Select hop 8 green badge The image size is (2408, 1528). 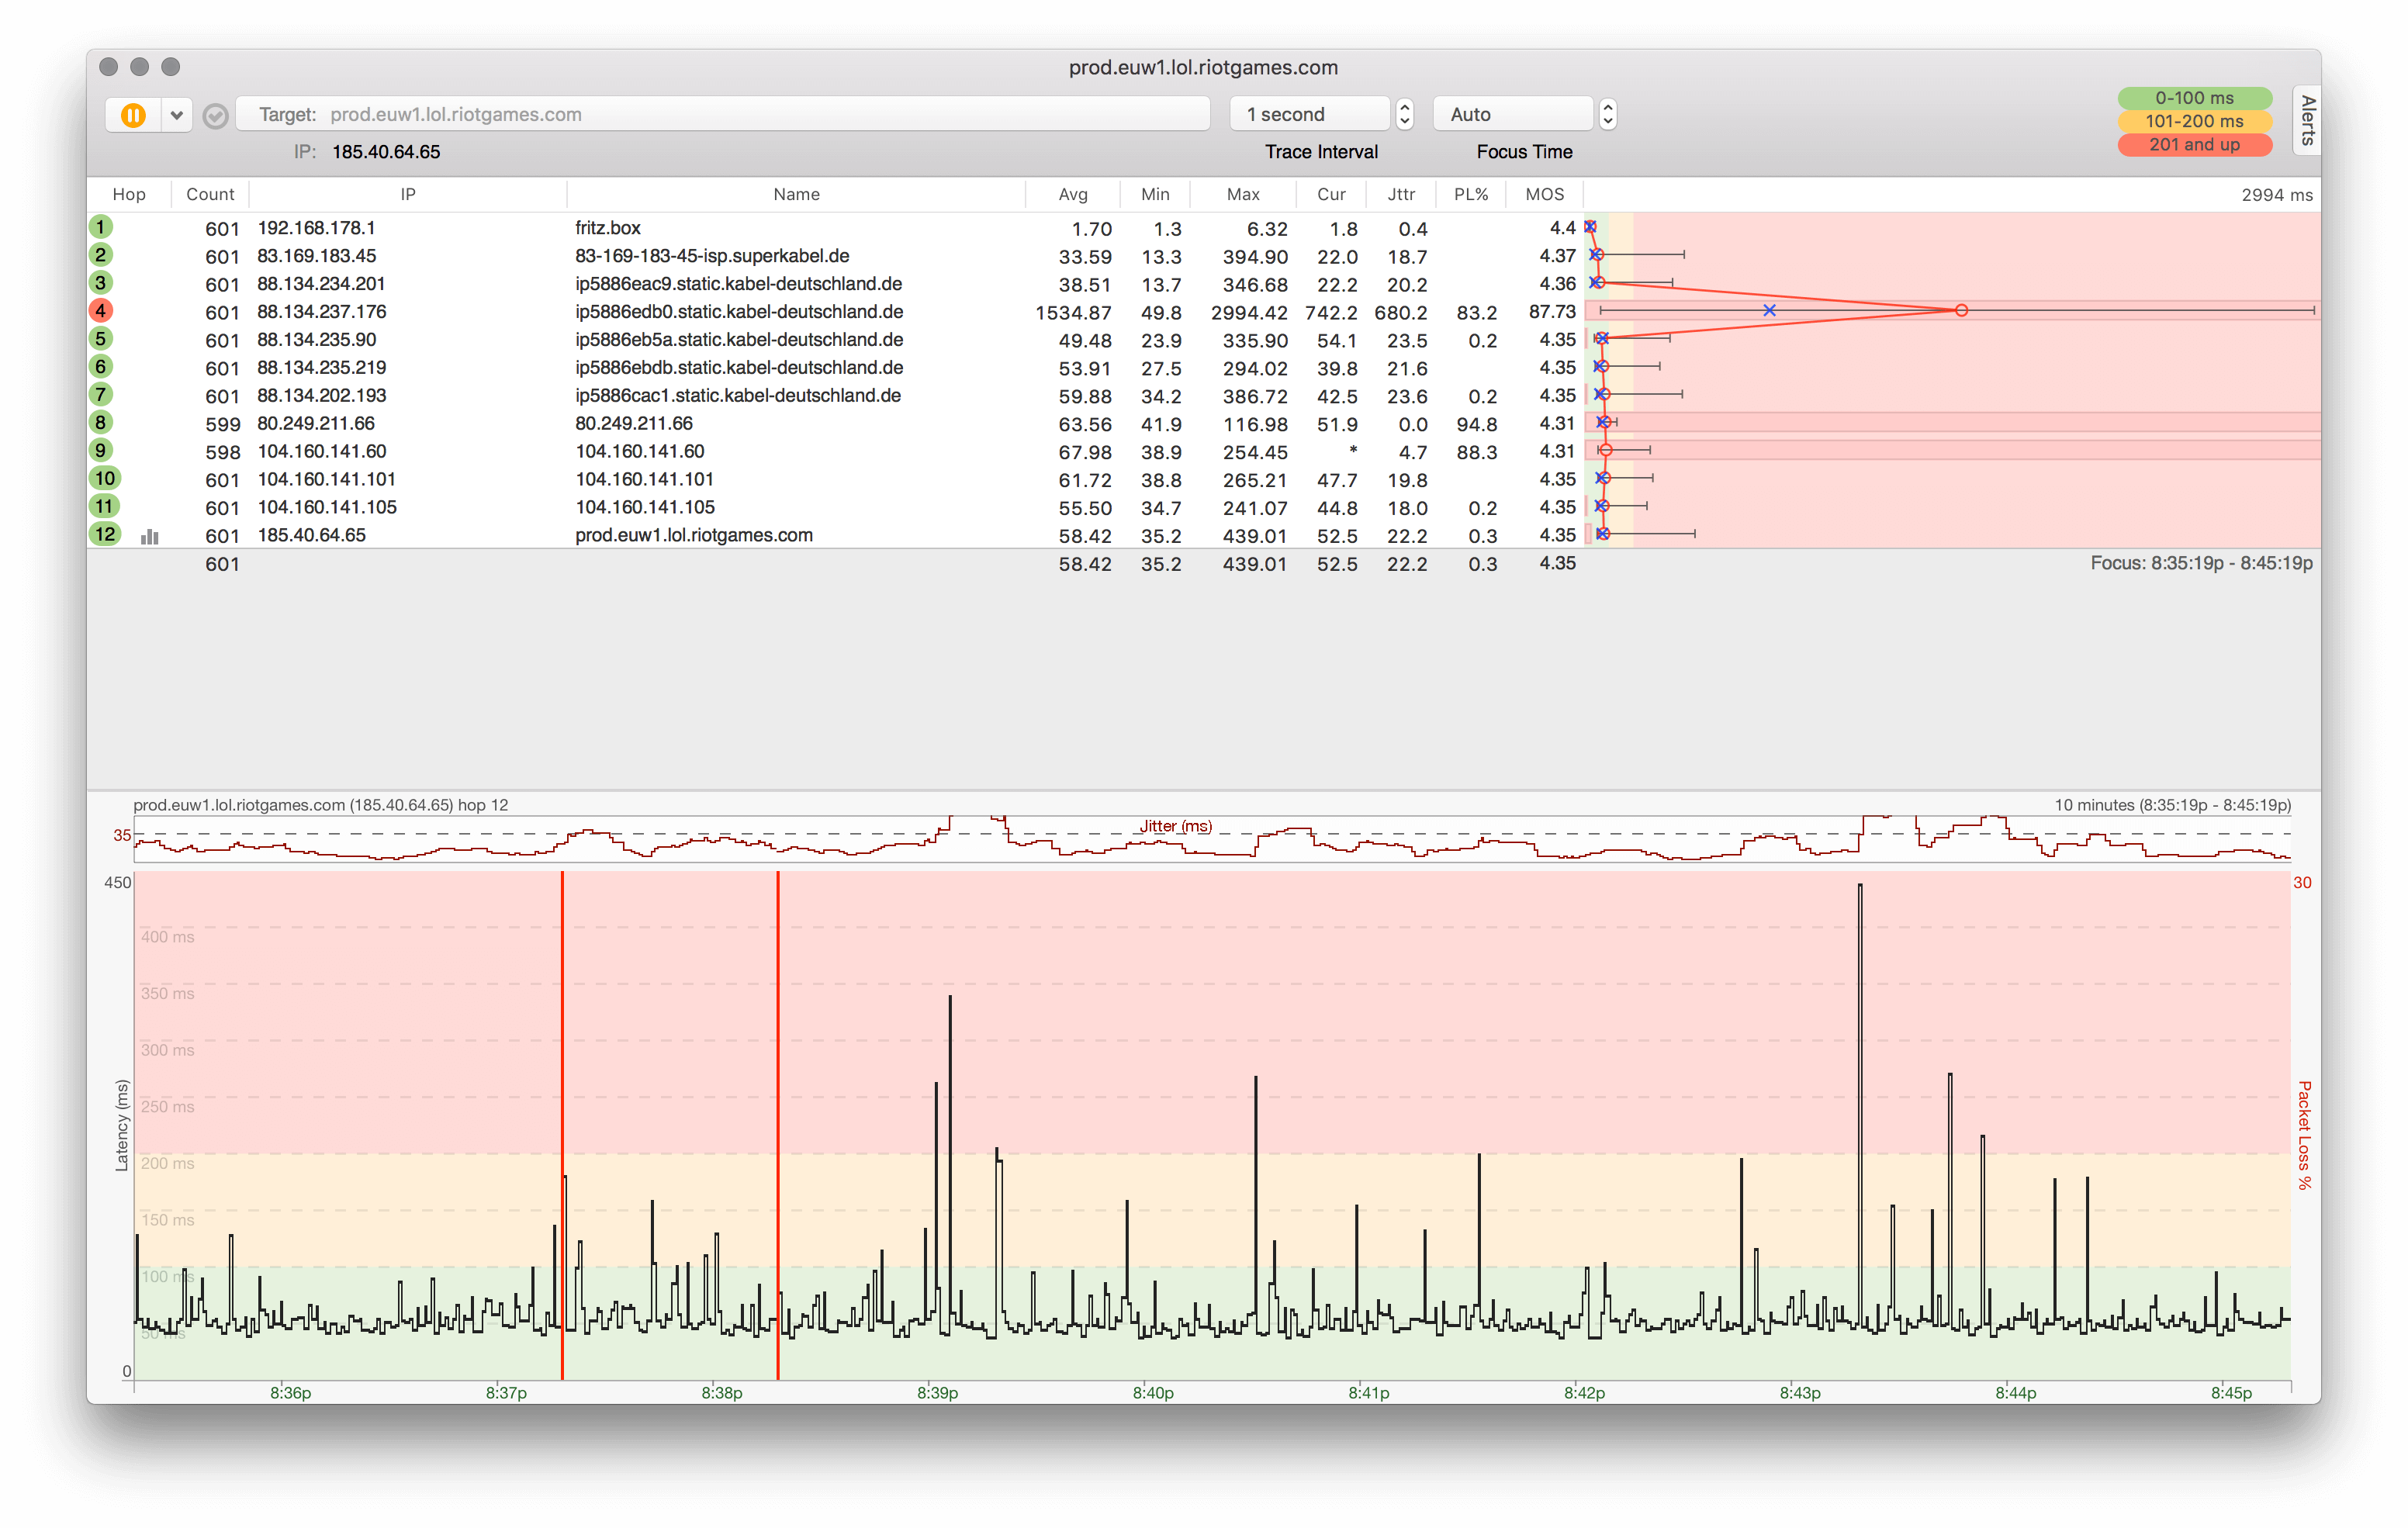click(101, 423)
